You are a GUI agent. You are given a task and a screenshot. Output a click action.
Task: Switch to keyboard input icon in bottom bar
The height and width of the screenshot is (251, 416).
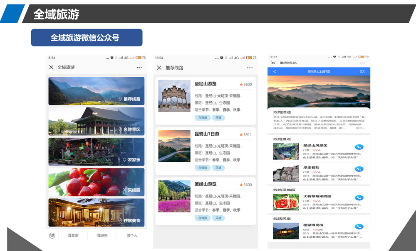[52, 236]
